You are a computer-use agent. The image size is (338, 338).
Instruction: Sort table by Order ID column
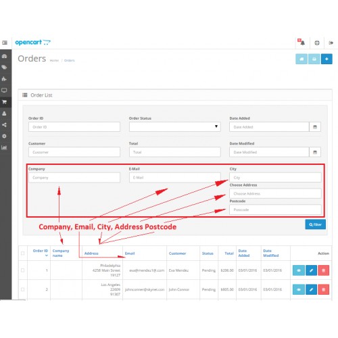pyautogui.click(x=41, y=251)
